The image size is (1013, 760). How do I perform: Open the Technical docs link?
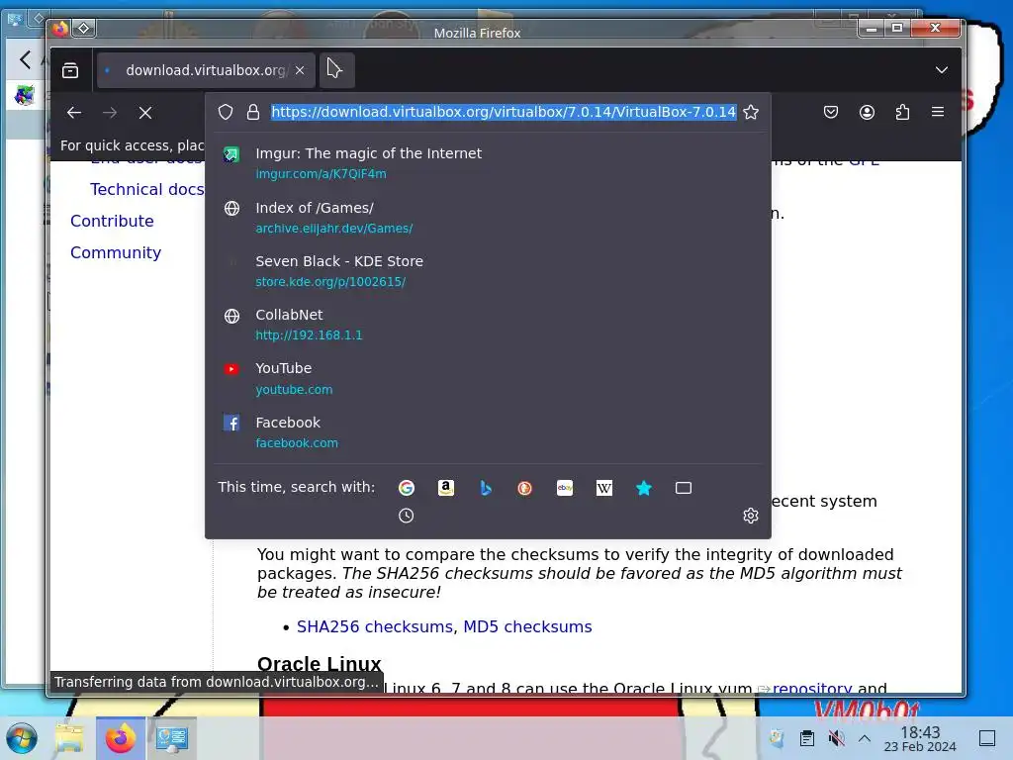[146, 189]
